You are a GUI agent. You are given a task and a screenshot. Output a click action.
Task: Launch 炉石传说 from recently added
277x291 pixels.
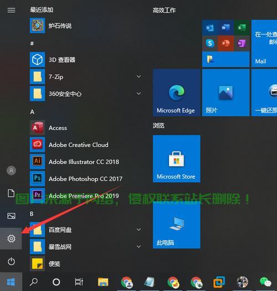[x=85, y=25]
